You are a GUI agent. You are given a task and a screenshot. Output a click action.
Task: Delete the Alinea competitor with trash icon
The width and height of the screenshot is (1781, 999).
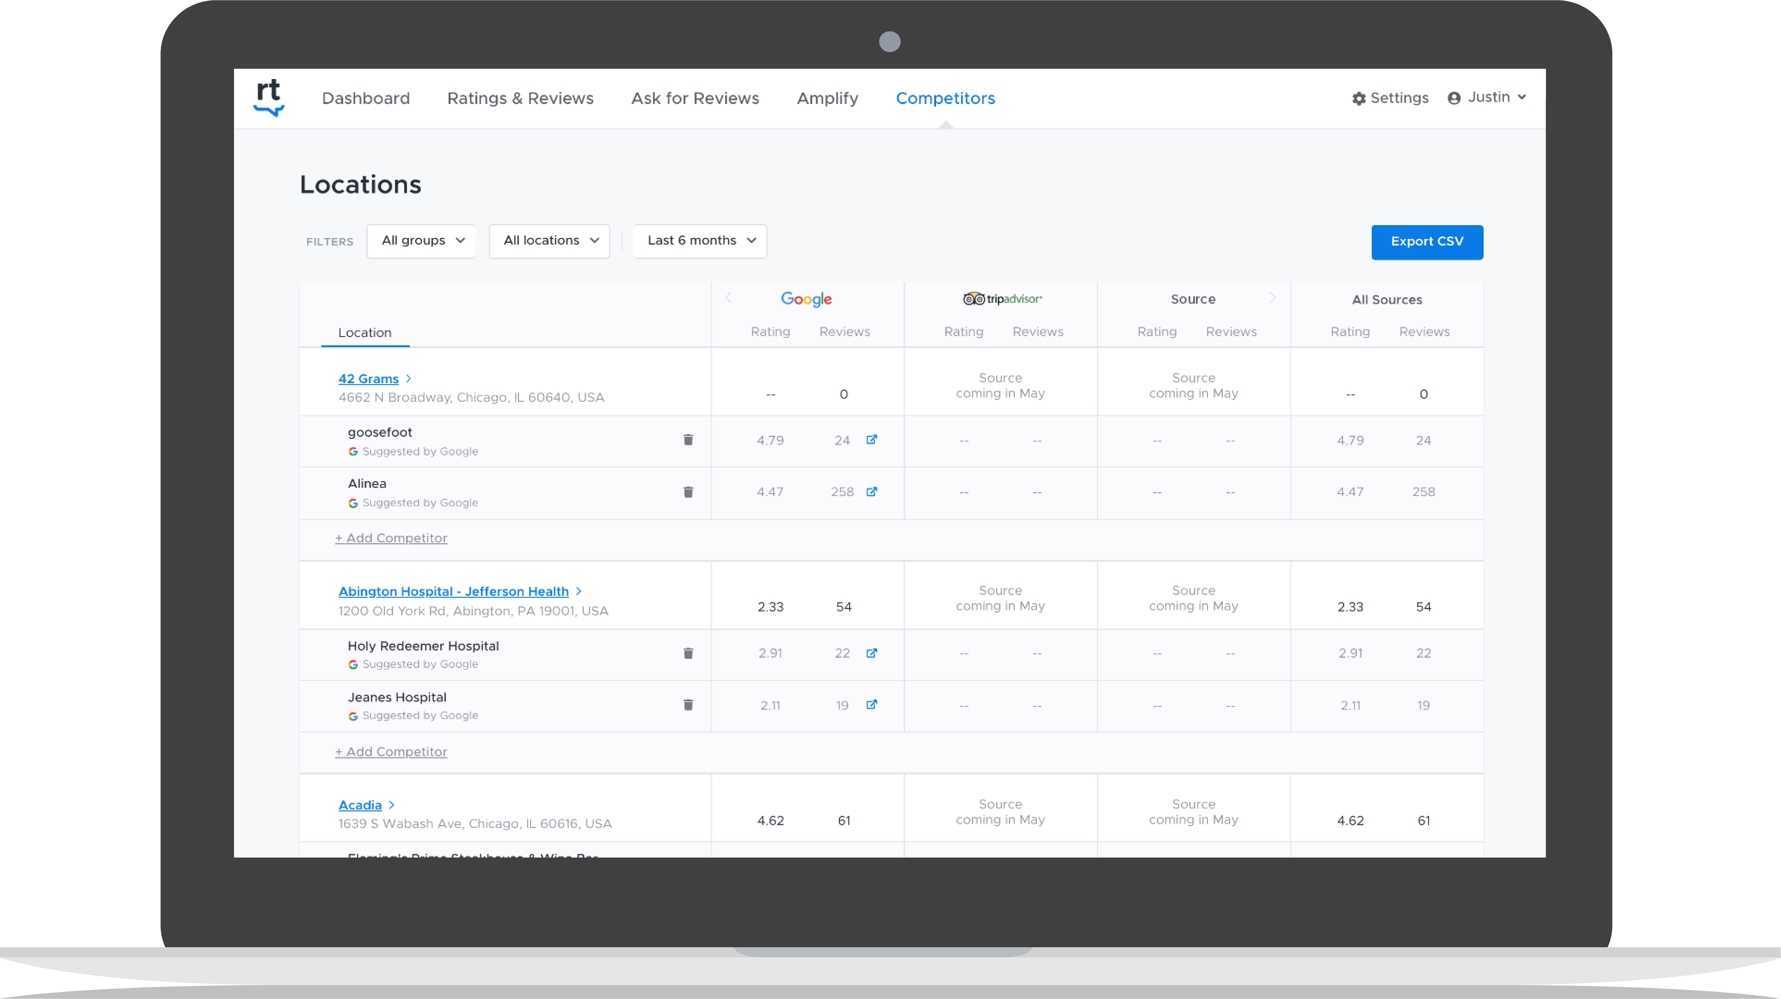[688, 492]
